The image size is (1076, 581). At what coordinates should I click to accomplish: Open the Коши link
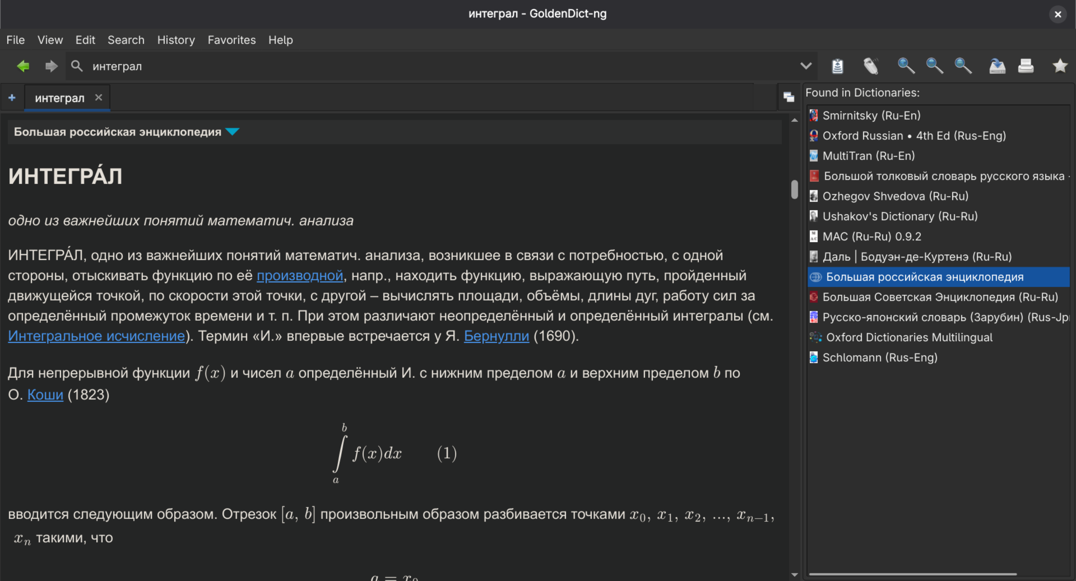(45, 395)
